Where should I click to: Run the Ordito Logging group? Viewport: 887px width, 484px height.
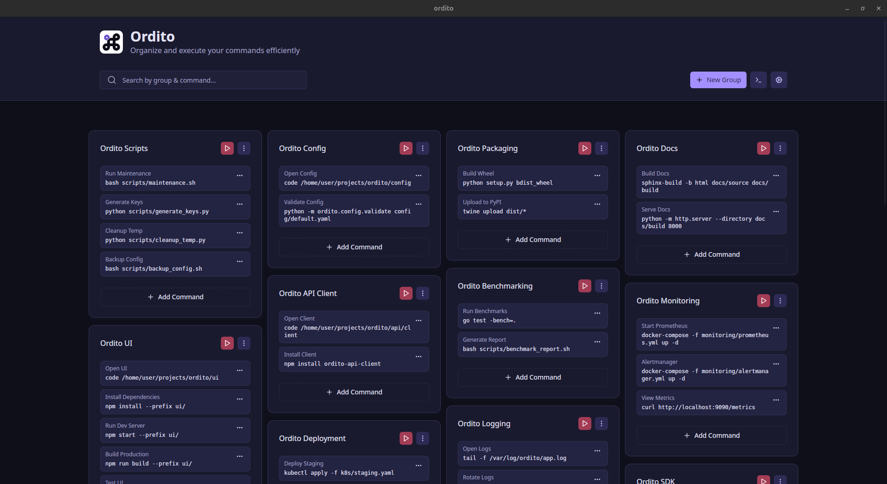(x=585, y=423)
